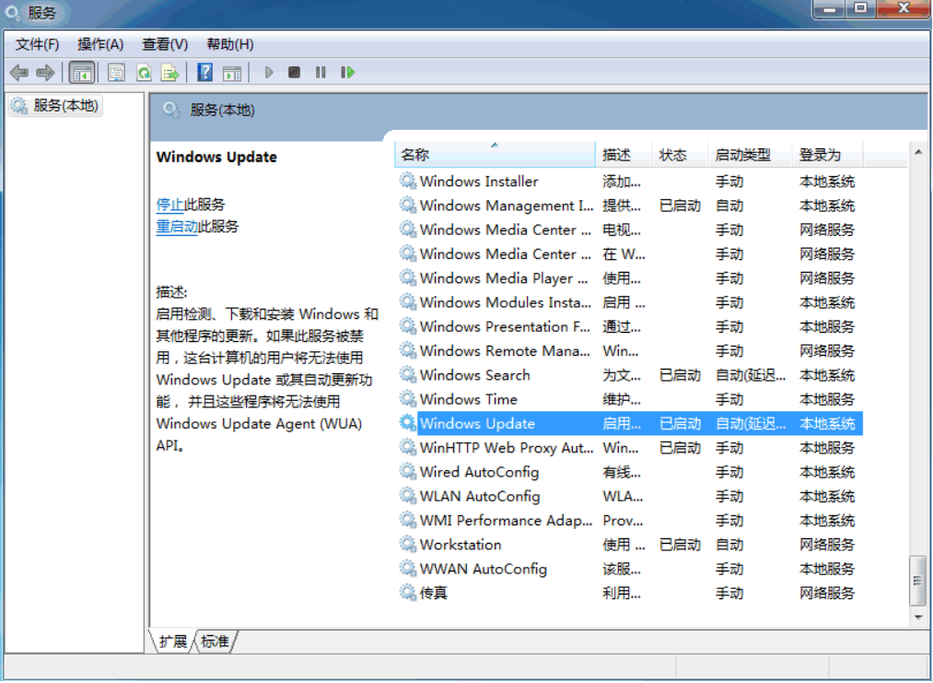Viewport: 933px width, 683px height.
Task: Refresh the service list with the refresh icon
Action: (145, 72)
